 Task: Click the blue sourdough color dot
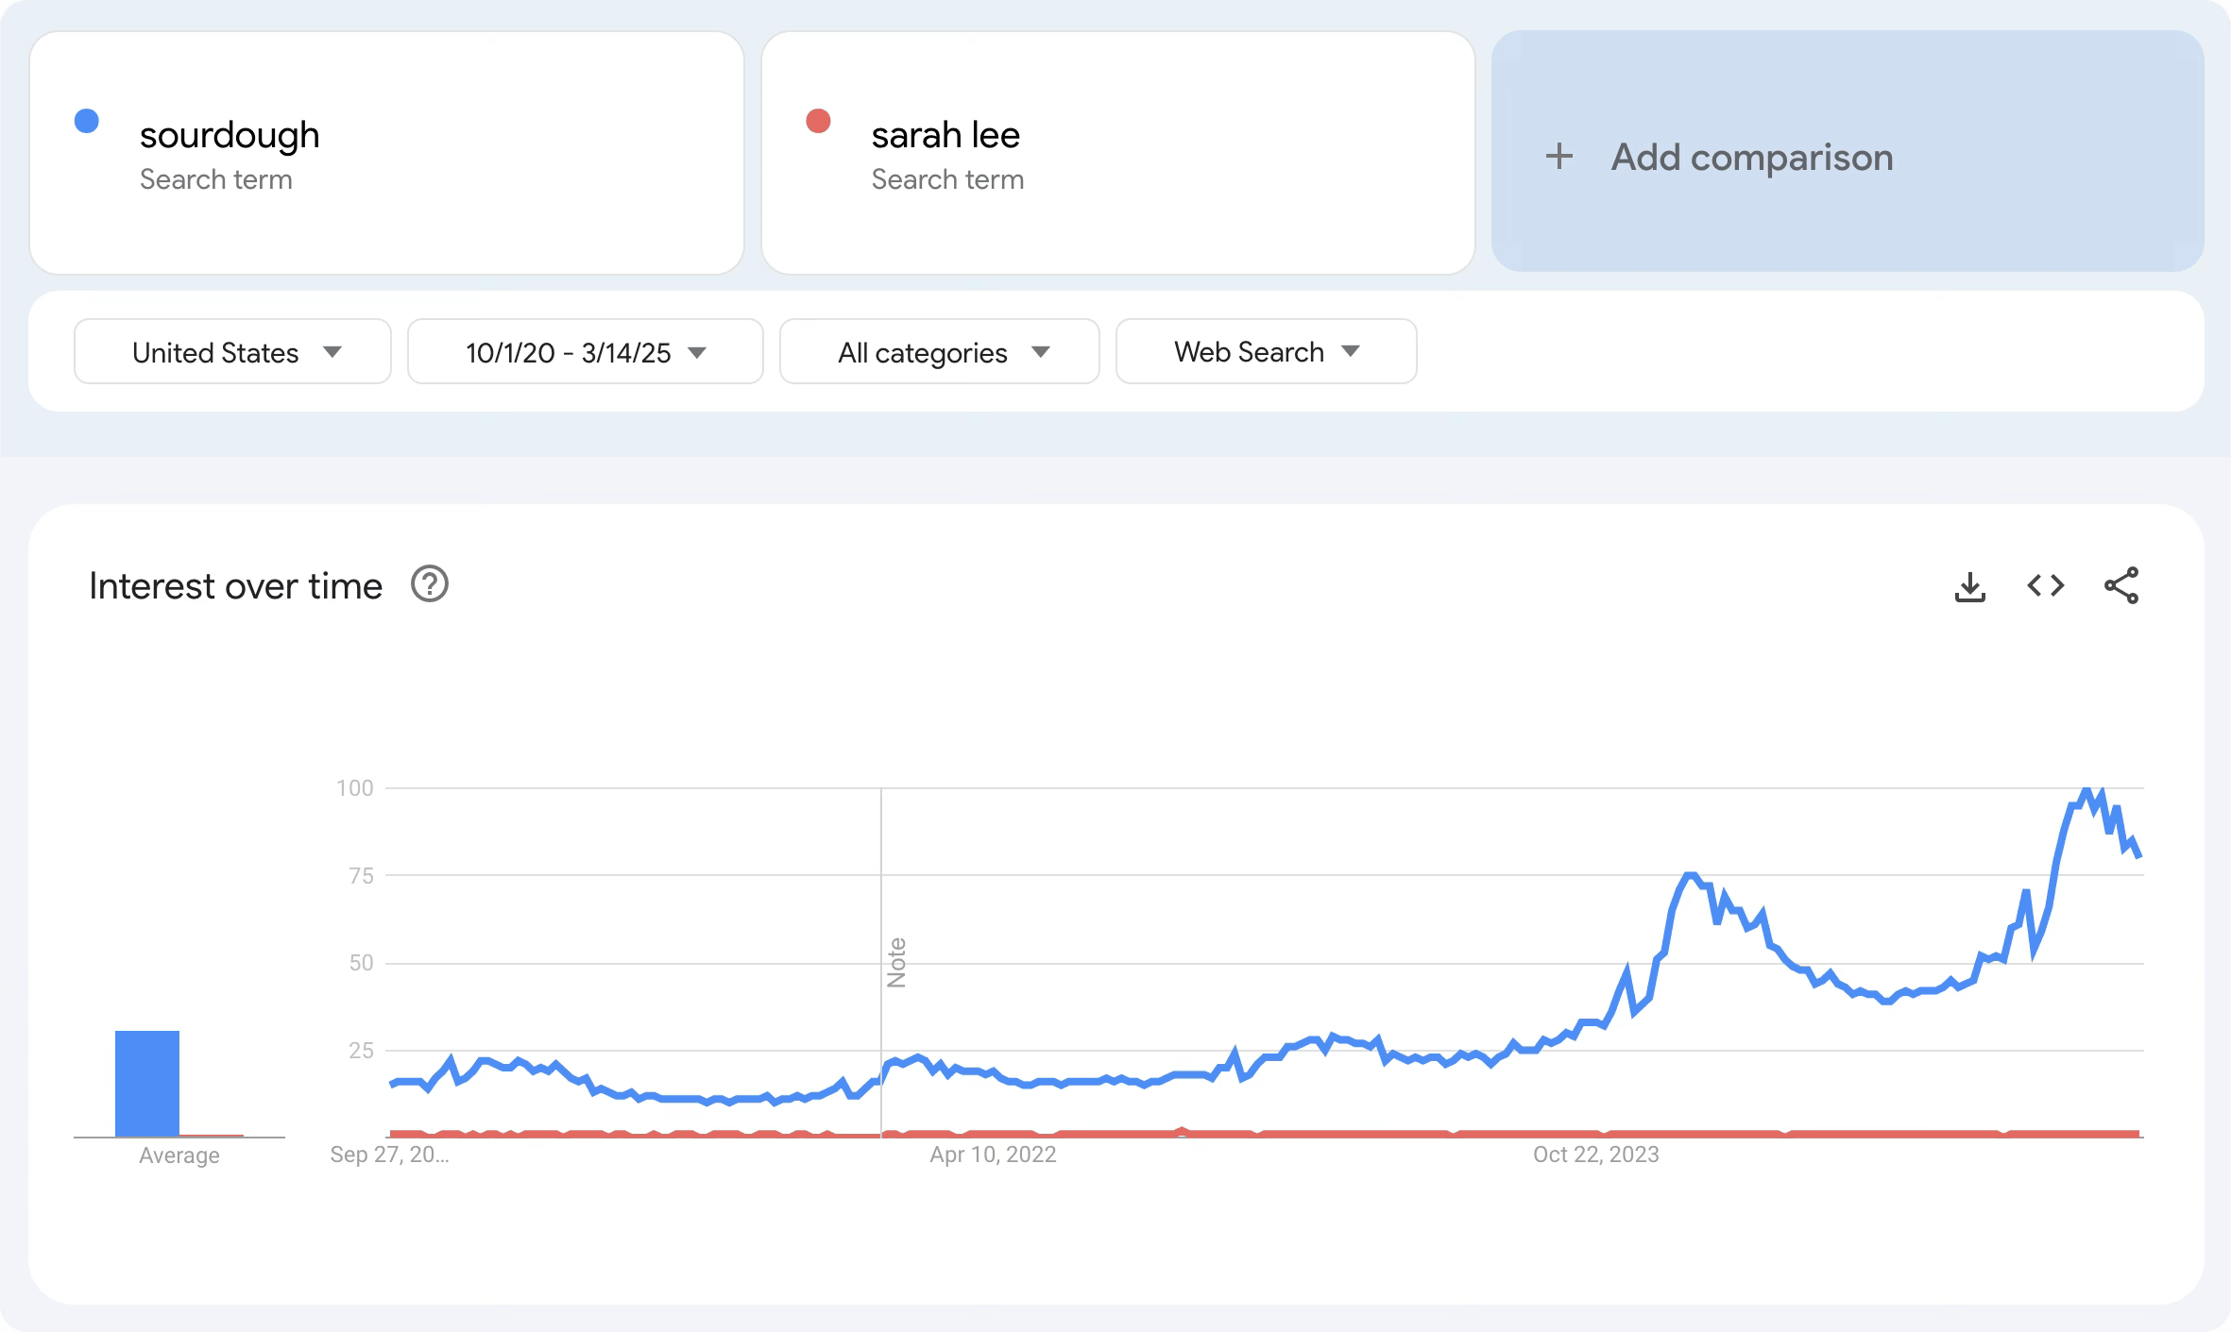pyautogui.click(x=87, y=121)
